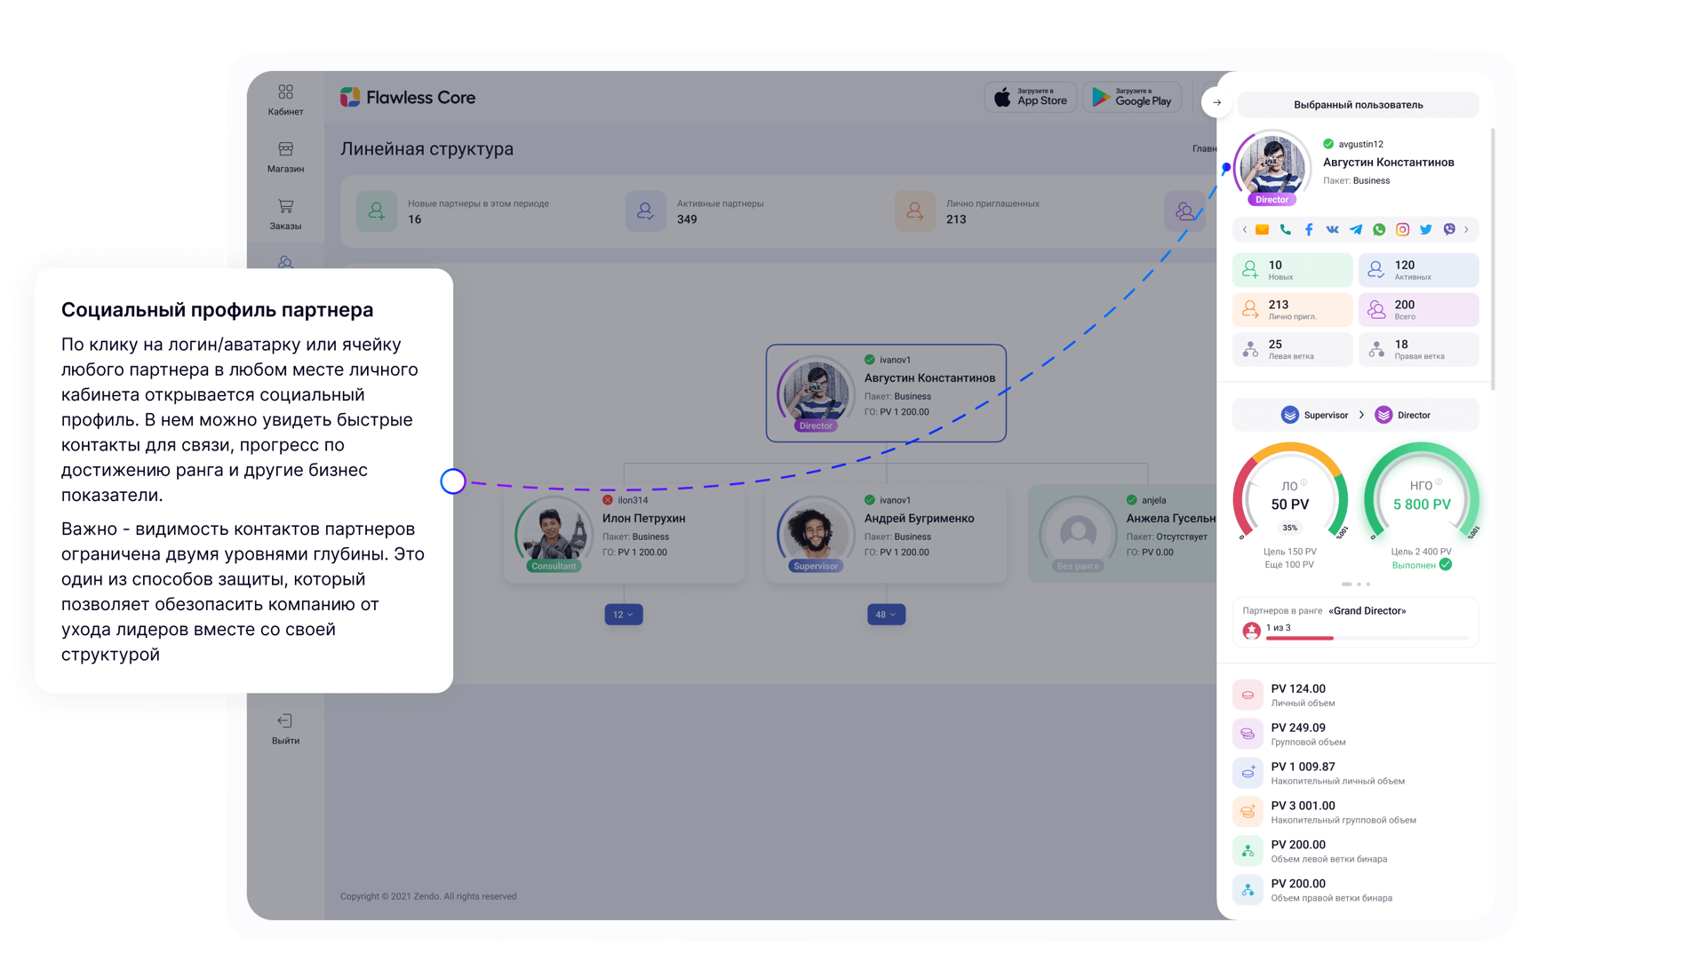The image size is (1706, 954).
Task: Open the 10 Новых partners tile
Action: (x=1292, y=269)
